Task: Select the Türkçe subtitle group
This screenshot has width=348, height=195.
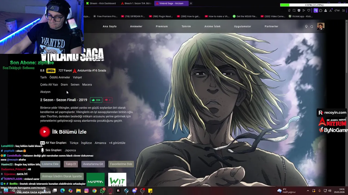Action: click(74, 143)
